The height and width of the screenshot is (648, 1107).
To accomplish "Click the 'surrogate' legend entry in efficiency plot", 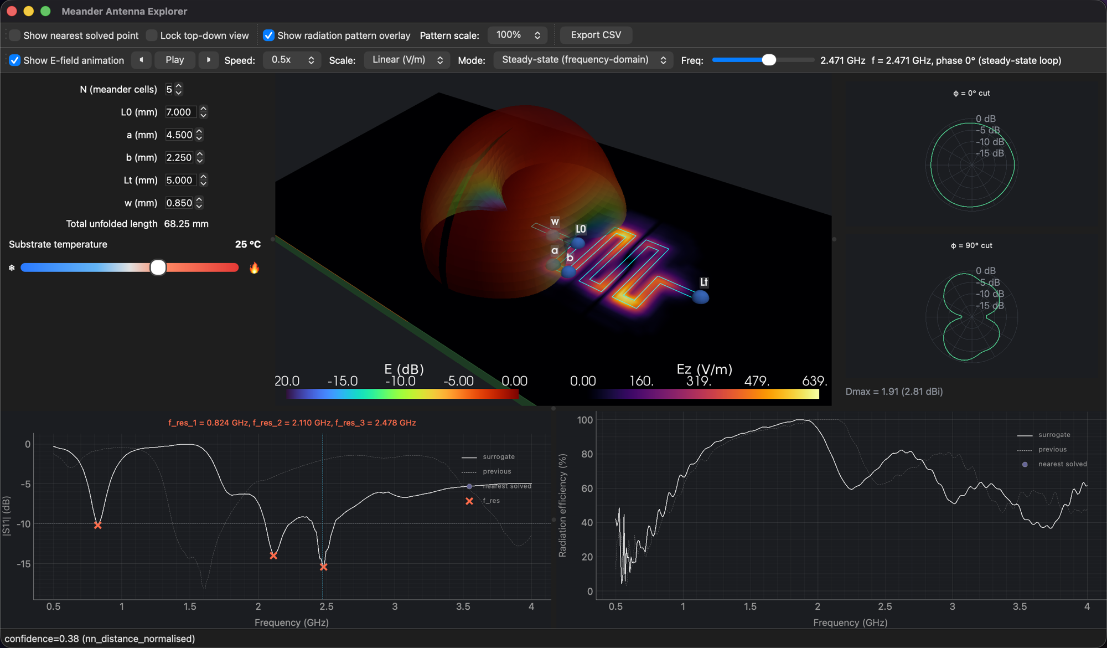I will click(1054, 435).
